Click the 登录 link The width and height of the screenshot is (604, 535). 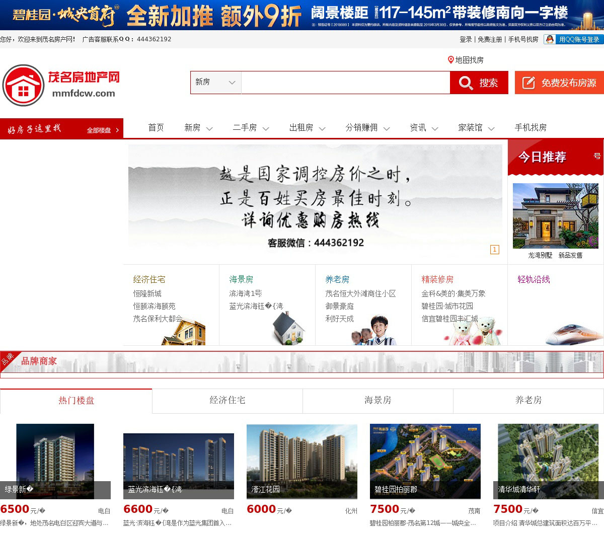click(466, 39)
